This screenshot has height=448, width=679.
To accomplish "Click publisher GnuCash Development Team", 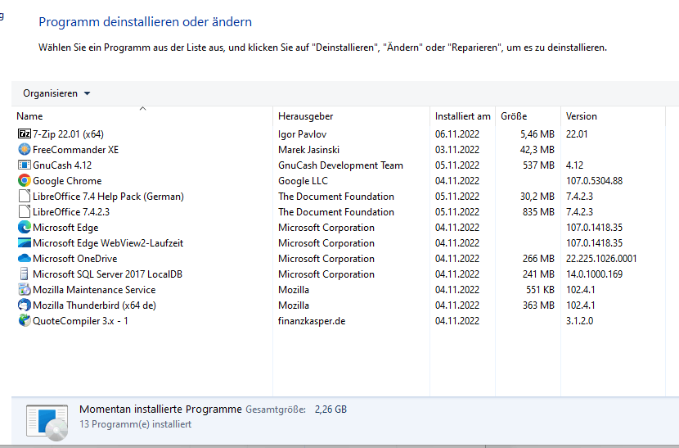I will click(x=340, y=165).
